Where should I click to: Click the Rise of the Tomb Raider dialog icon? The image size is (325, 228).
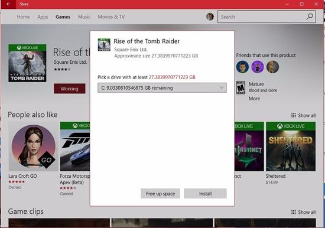click(x=104, y=44)
